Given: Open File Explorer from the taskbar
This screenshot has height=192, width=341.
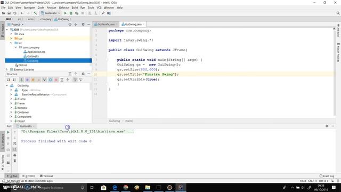Looking at the screenshot, I should tap(148, 187).
